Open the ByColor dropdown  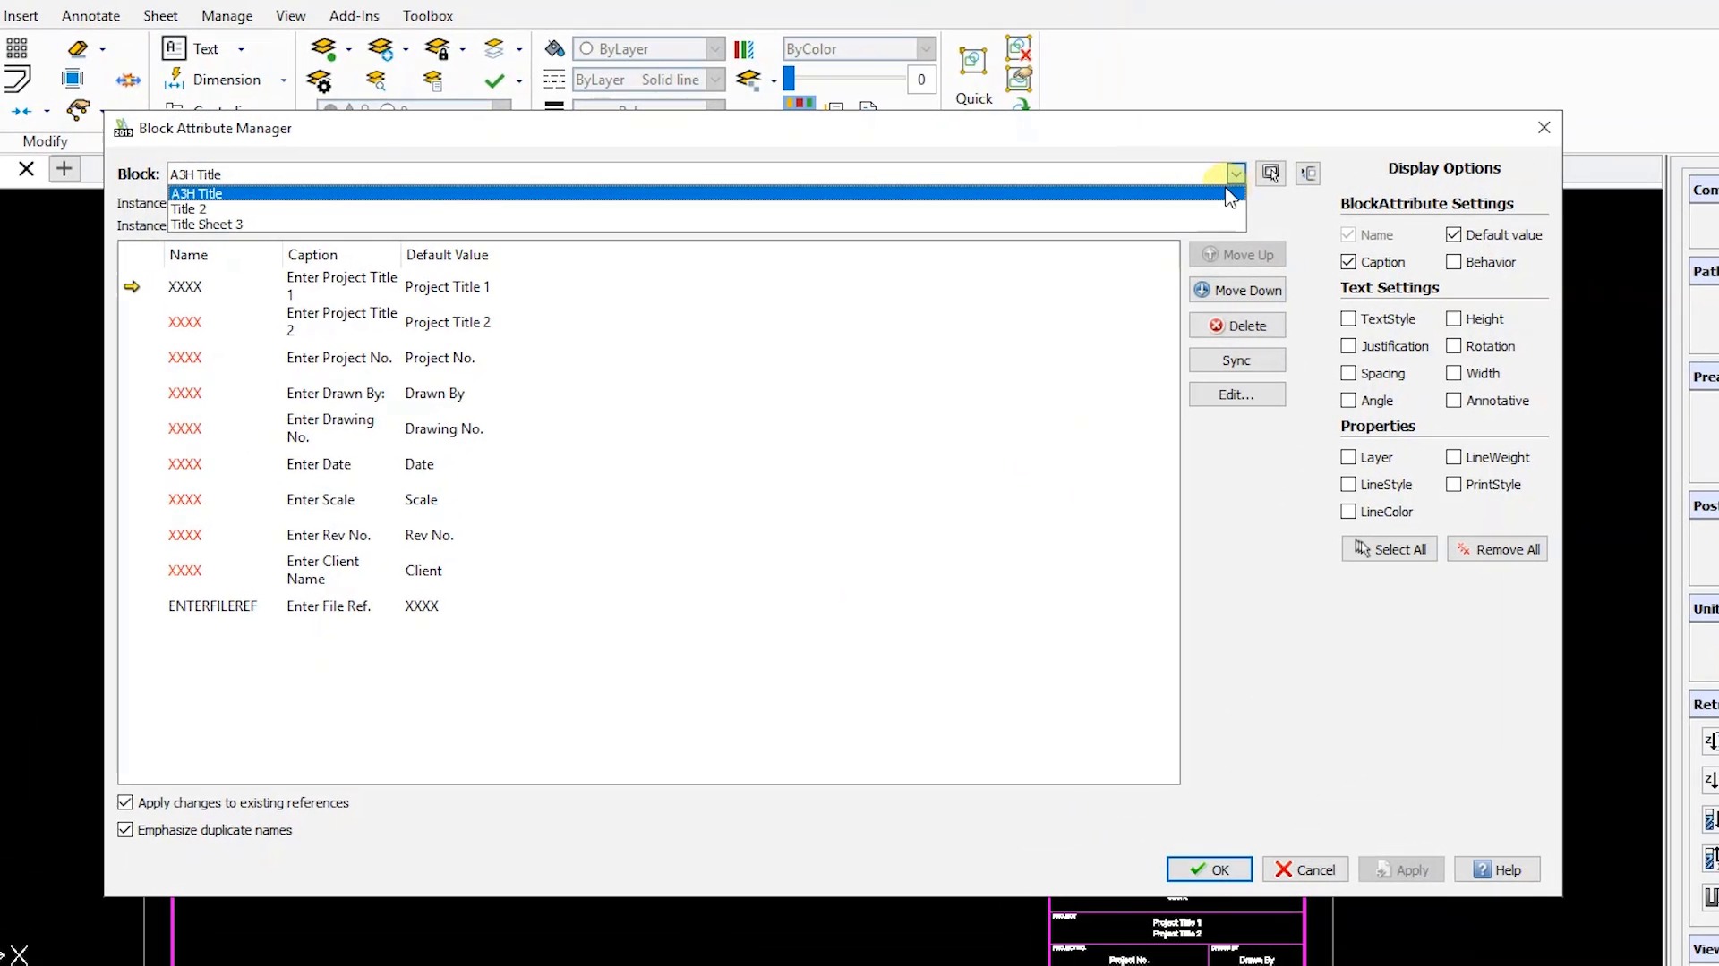(x=925, y=49)
